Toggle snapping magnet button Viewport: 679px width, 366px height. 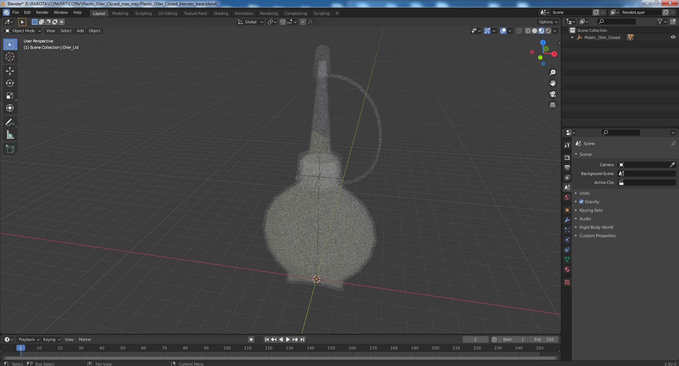tap(283, 22)
